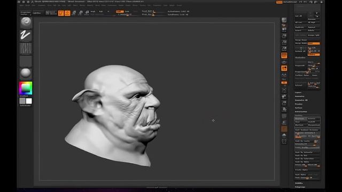Screen dimensions: 342x192
Task: Click the orange Menus button
Action: tap(279, 2)
